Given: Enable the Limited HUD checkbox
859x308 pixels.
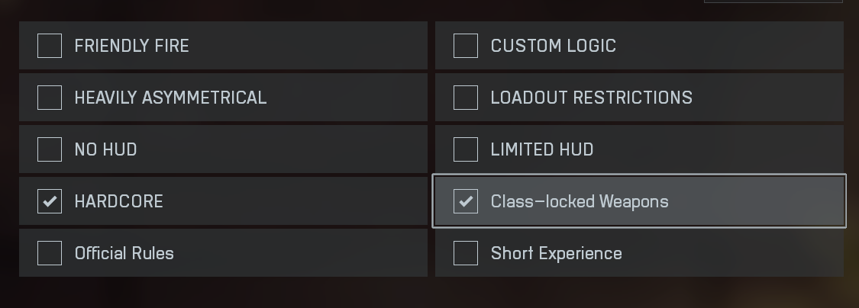Looking at the screenshot, I should [x=466, y=149].
